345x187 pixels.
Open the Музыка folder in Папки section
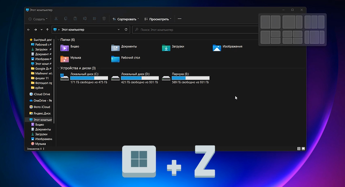[x=70, y=59]
